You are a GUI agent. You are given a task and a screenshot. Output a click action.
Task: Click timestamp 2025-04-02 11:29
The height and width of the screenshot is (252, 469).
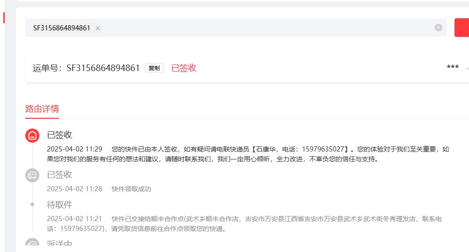(74, 149)
